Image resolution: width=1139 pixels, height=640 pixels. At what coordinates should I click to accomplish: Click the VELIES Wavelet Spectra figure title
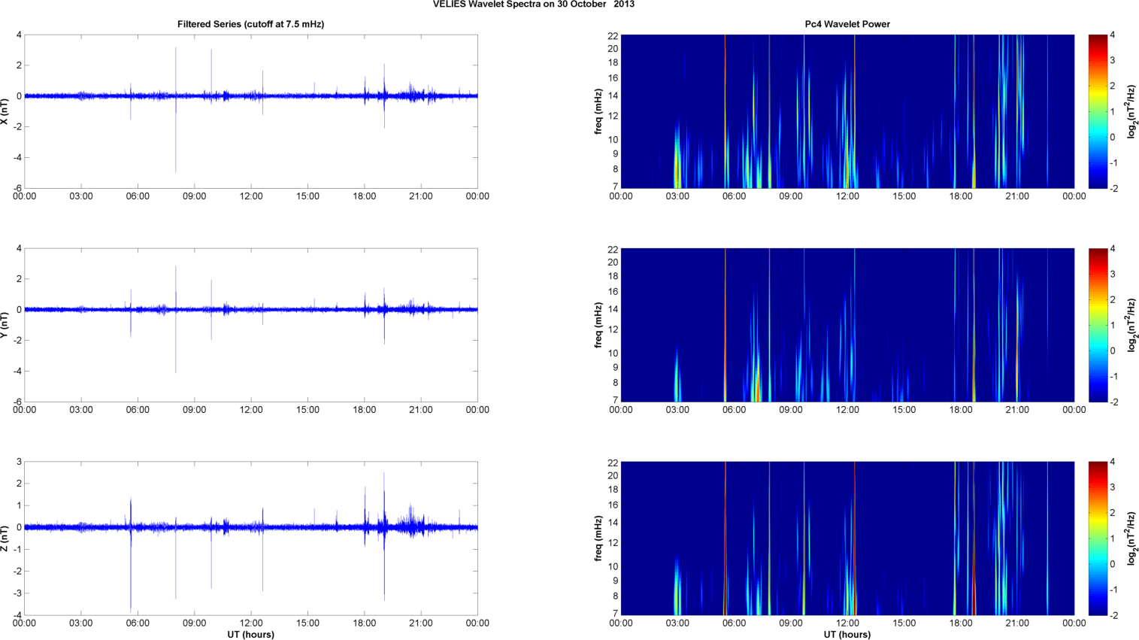533,5
